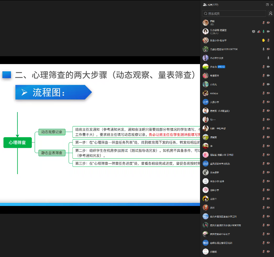Click the green microphone icon of the host
This screenshot has width=274, height=257.
[264, 31]
